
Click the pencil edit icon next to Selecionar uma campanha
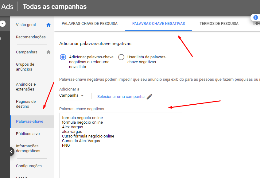tap(149, 97)
